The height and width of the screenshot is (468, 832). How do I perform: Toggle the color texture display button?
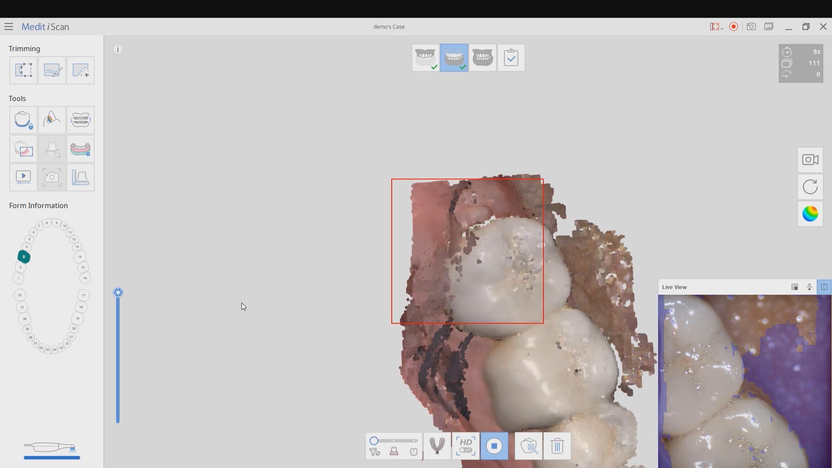(810, 214)
